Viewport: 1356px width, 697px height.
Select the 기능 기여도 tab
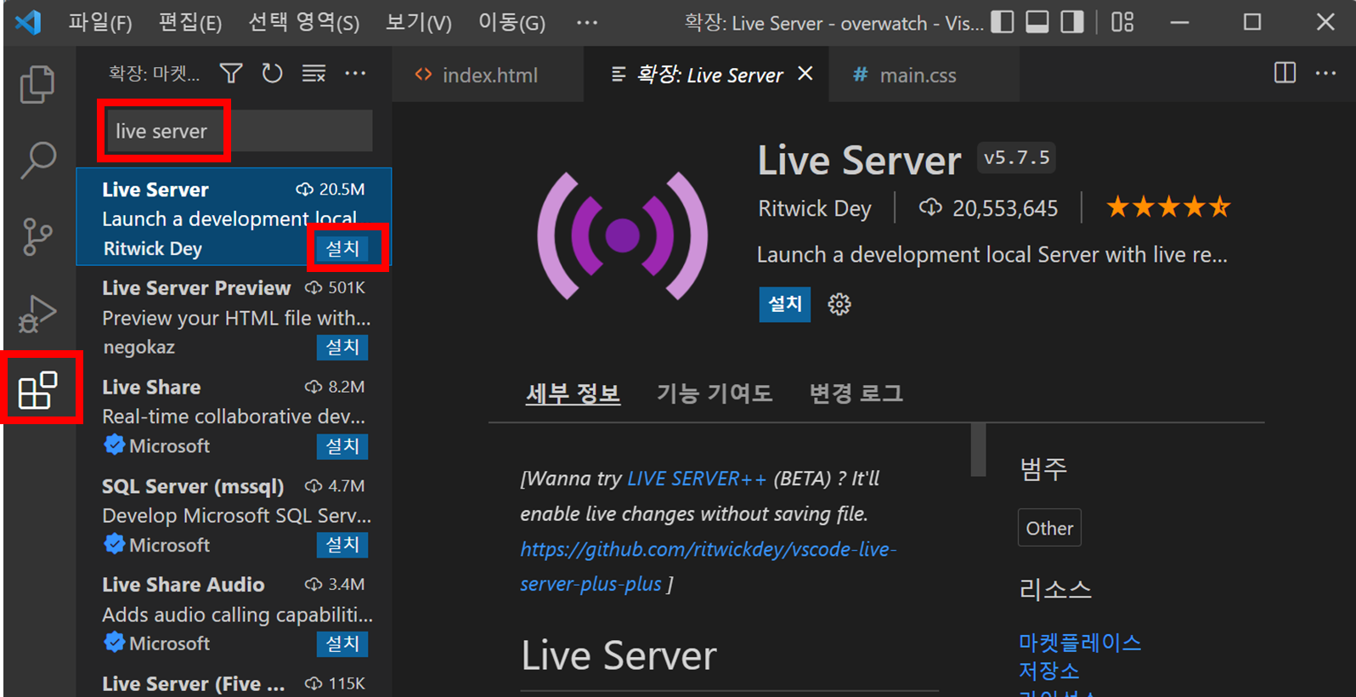(x=714, y=394)
